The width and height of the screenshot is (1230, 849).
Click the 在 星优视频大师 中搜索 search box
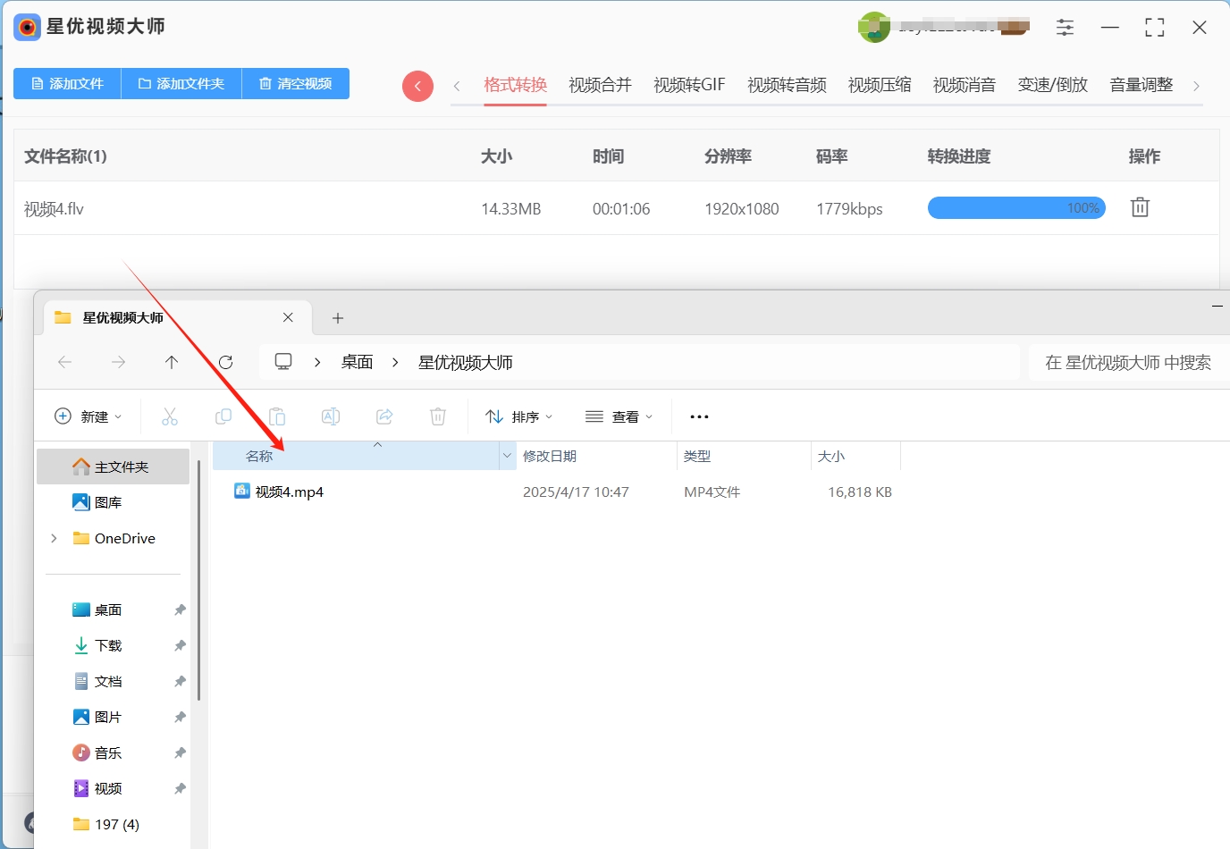[x=1129, y=362]
